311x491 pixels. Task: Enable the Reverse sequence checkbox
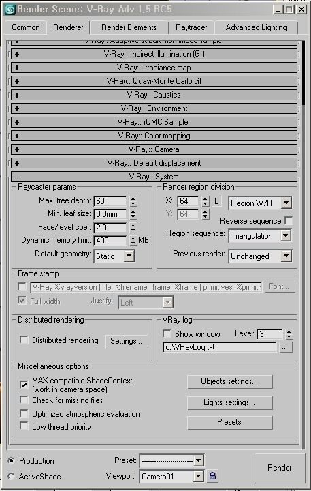pyautogui.click(x=289, y=221)
